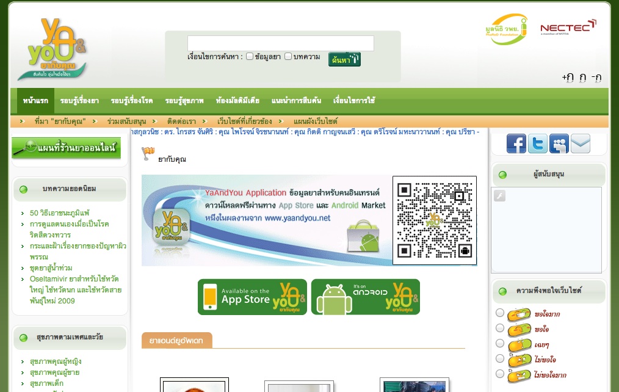The width and height of the screenshot is (619, 392).
Task: Click the www.yaandyou.net text in banner
Action: (297, 218)
